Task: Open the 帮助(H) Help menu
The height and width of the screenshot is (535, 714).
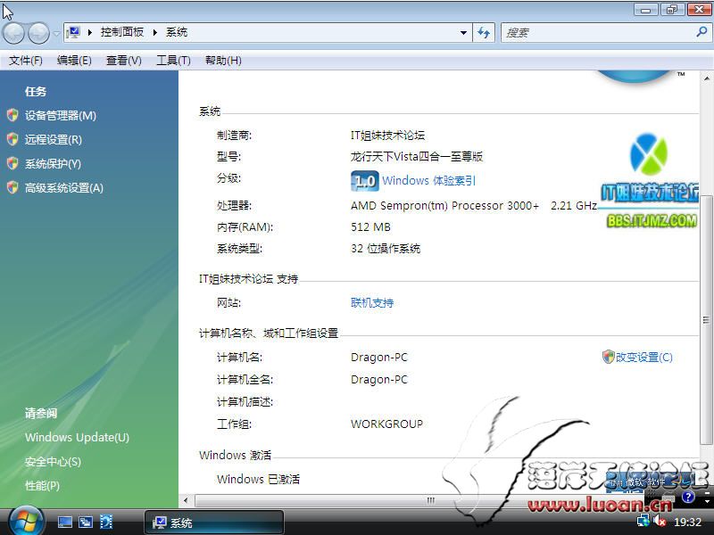Action: (x=223, y=61)
